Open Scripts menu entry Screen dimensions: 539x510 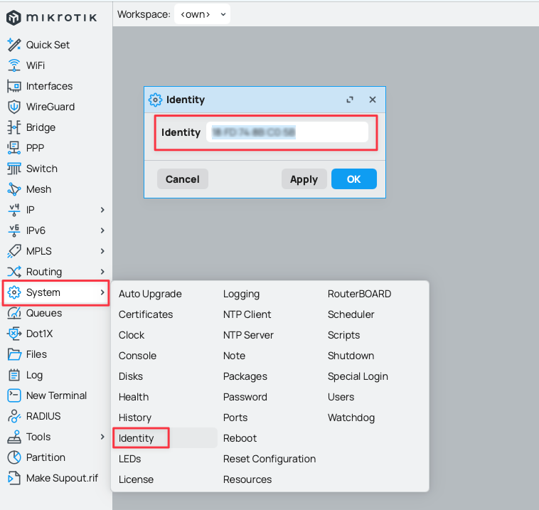pos(343,335)
